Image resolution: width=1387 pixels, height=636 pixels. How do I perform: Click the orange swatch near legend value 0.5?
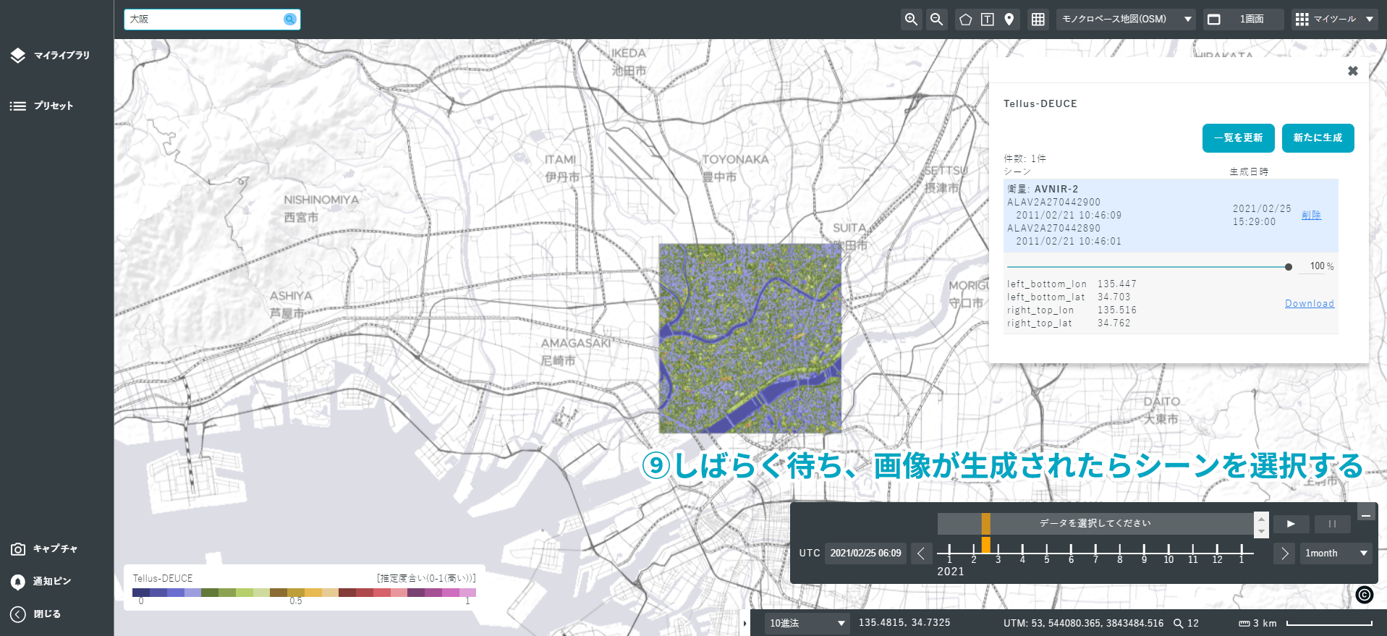click(x=296, y=593)
